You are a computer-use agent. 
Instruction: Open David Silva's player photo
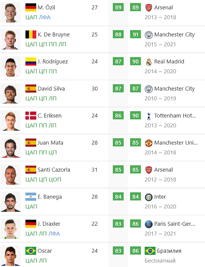coord(11,93)
